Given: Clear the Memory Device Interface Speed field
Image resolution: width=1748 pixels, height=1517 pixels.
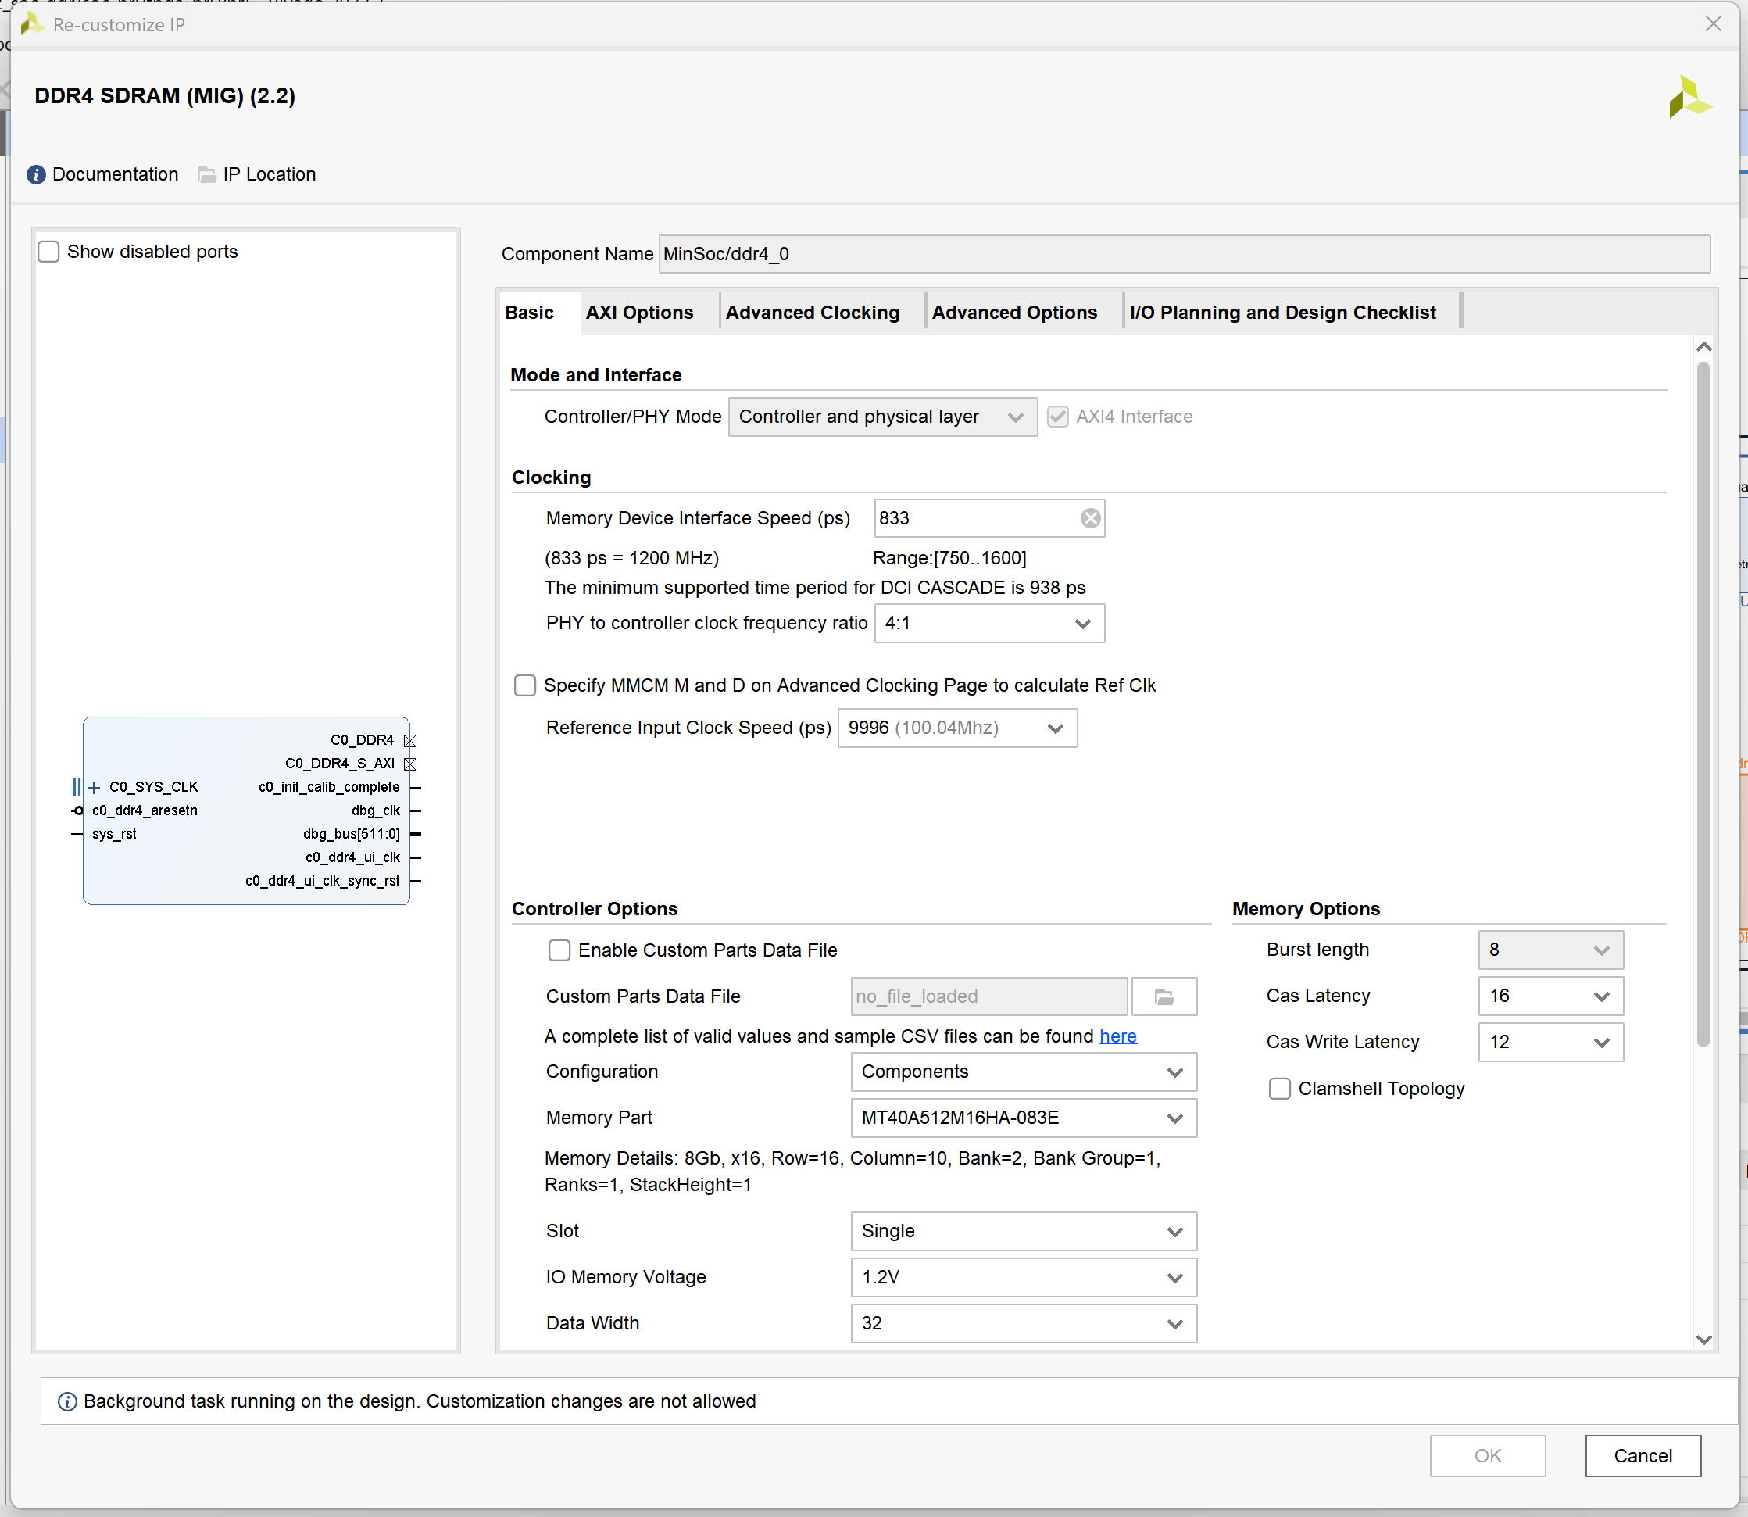Looking at the screenshot, I should [1090, 518].
